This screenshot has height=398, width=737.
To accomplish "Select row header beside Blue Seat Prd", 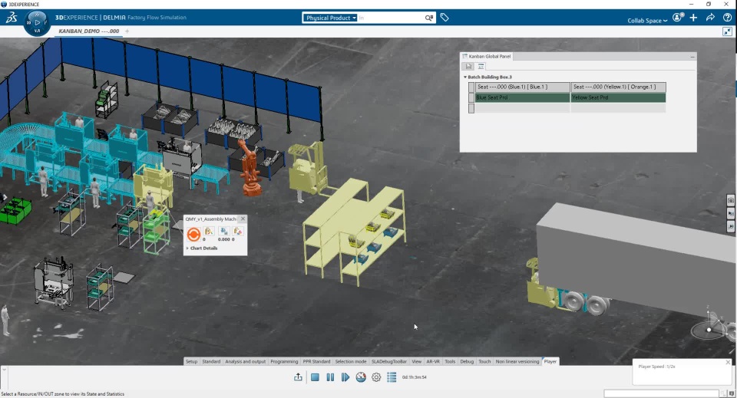I will [x=471, y=97].
